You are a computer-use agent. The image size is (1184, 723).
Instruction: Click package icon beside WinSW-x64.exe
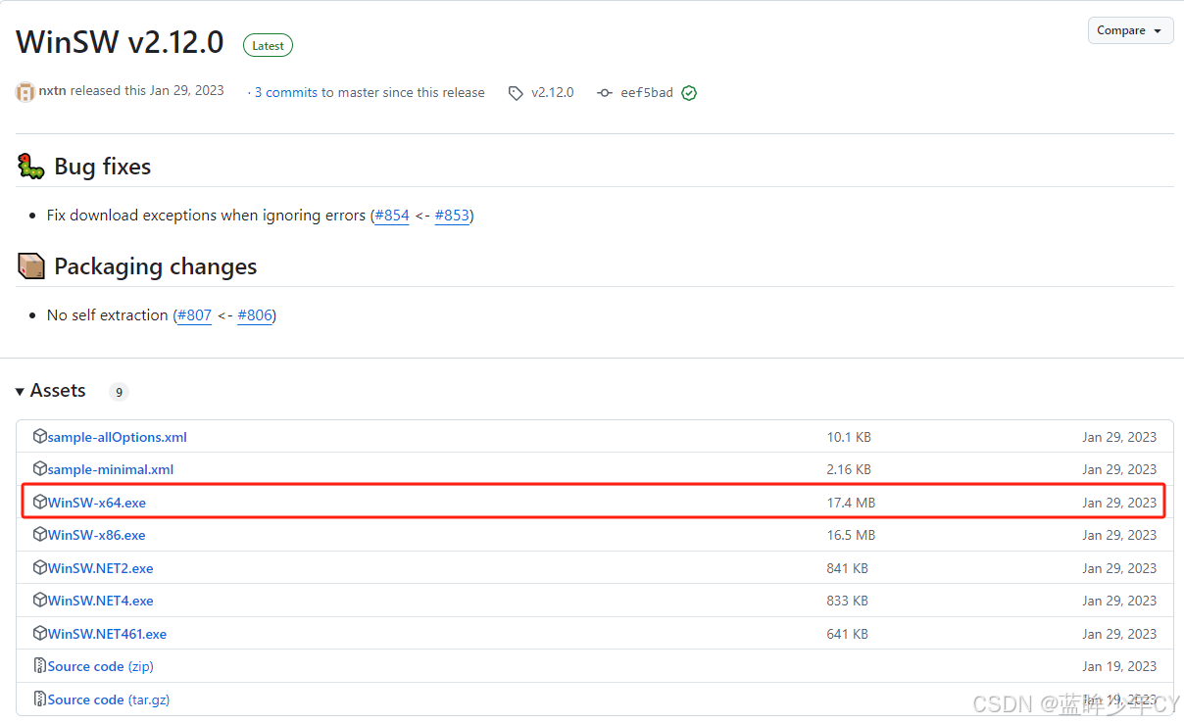pos(40,502)
